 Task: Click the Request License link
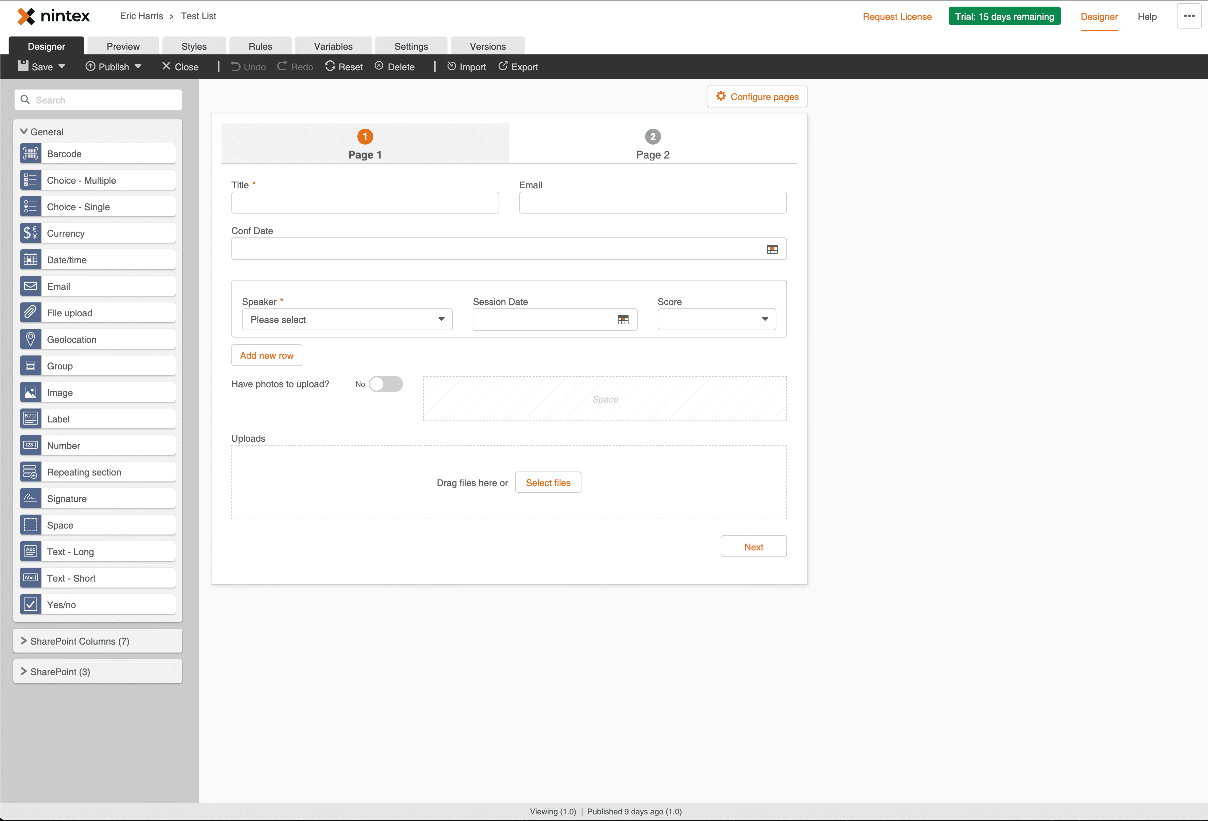tap(897, 17)
